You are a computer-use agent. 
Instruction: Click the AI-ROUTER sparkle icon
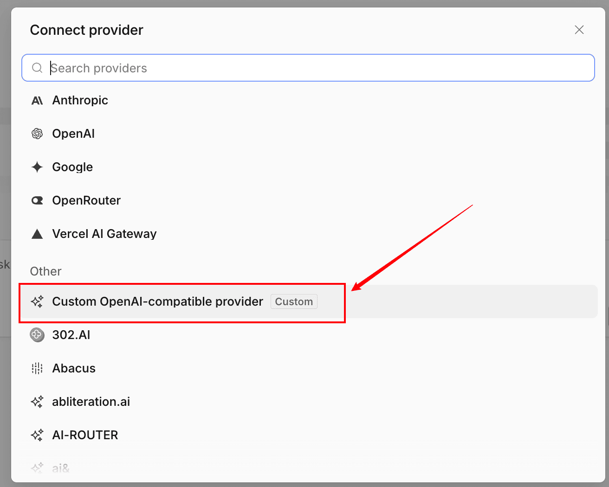coord(37,435)
